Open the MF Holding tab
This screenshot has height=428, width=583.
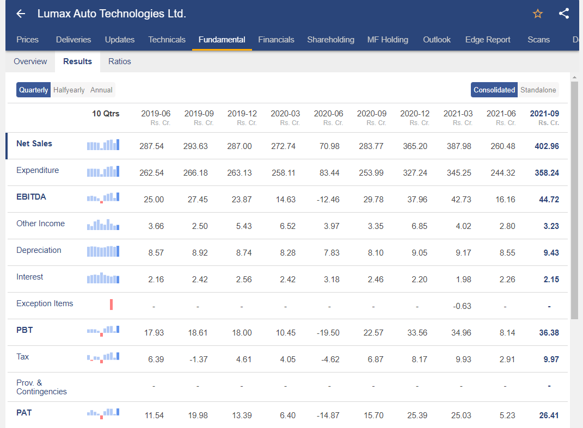[388, 40]
